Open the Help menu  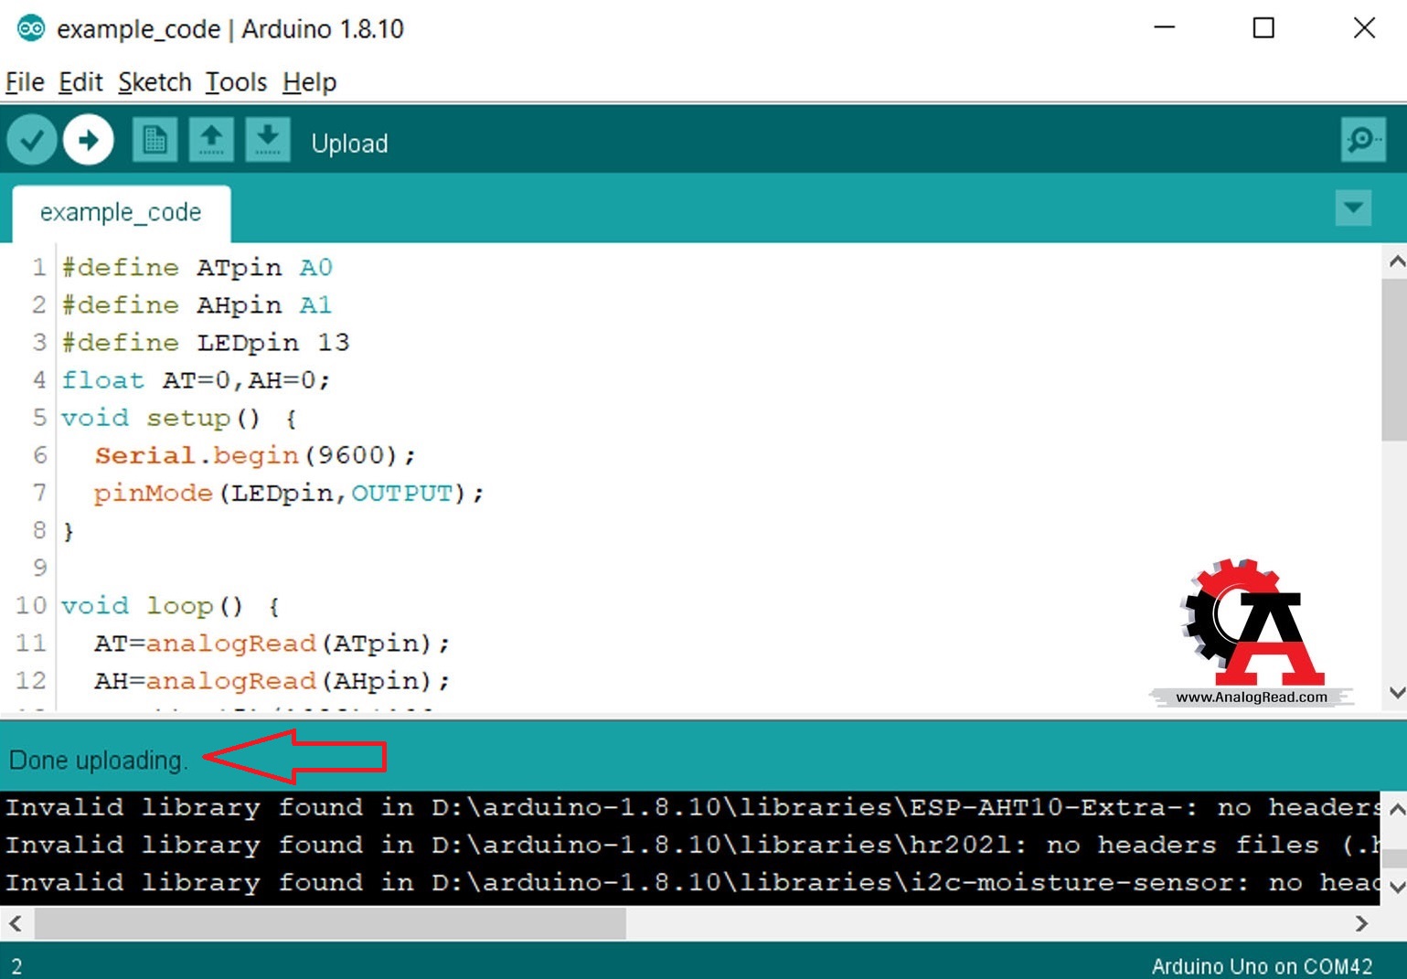click(309, 82)
